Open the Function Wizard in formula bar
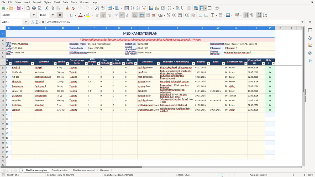This screenshot has height=177, width=315. click(x=33, y=22)
